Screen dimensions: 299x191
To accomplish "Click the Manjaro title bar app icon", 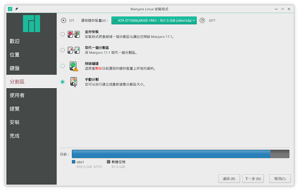I will [x=10, y=9].
